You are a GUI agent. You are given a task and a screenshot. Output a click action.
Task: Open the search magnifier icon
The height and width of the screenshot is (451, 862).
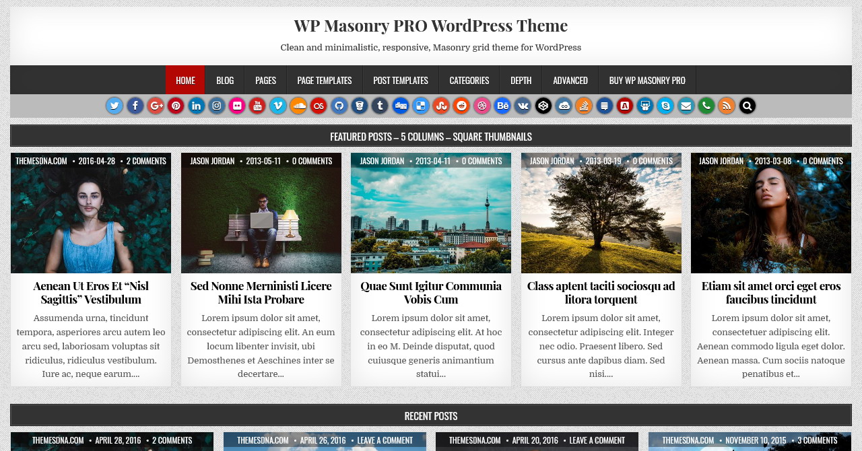coord(748,106)
